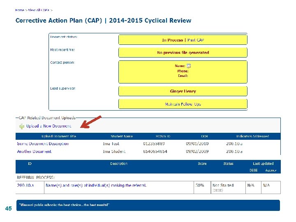
Task: Go to Home breadcrumb link
Action: pyautogui.click(x=20, y=10)
